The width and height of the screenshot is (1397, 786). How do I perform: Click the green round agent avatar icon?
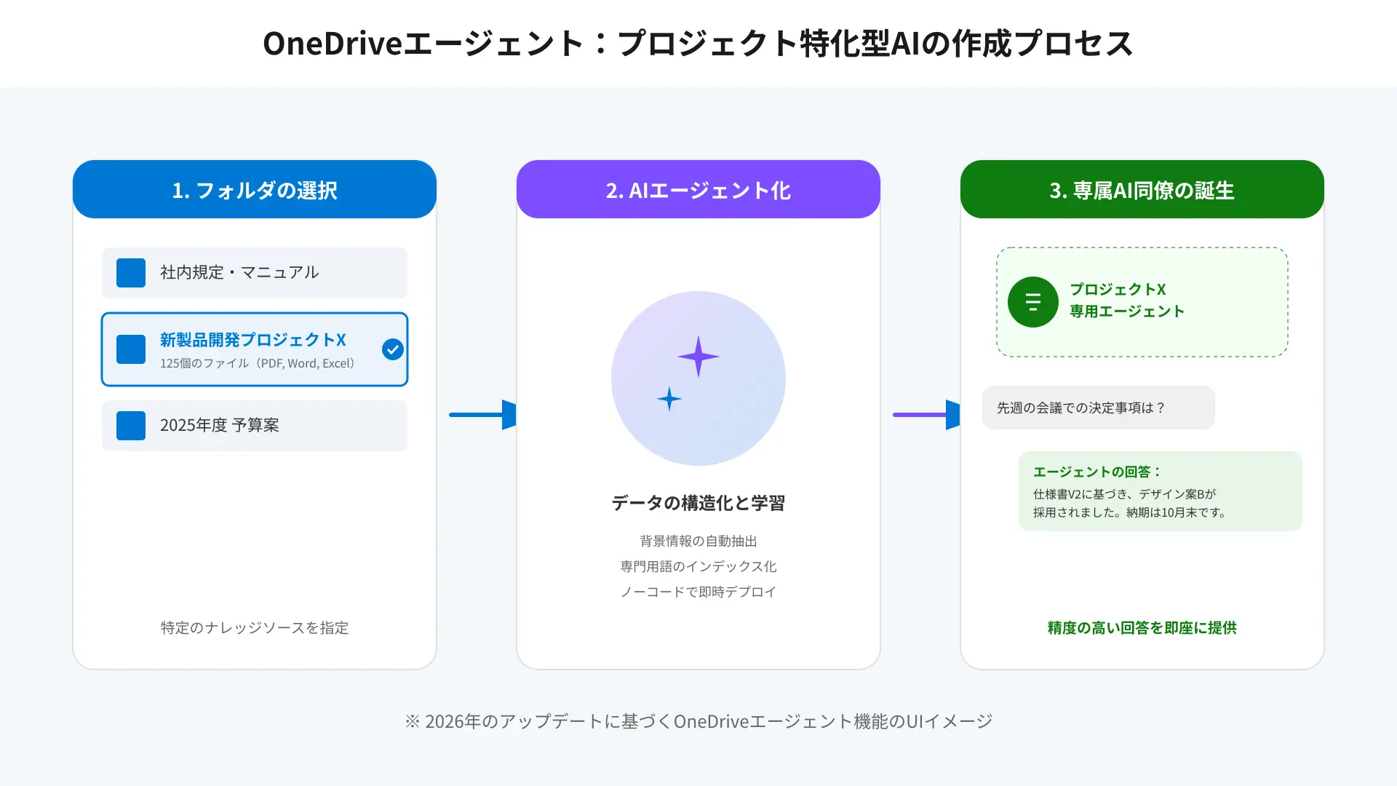tap(1033, 302)
